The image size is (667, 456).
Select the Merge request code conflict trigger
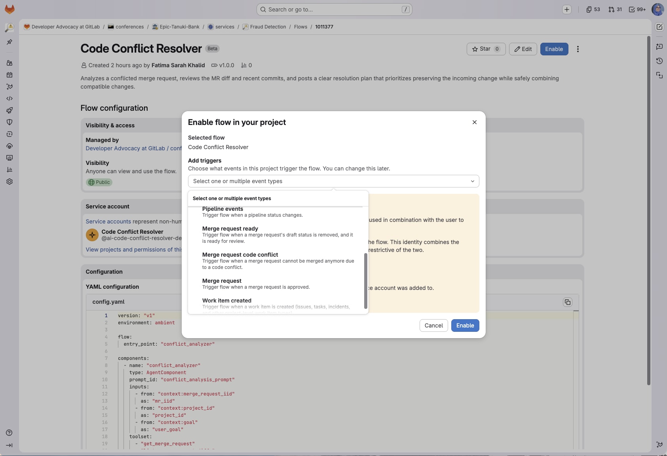pos(278,261)
